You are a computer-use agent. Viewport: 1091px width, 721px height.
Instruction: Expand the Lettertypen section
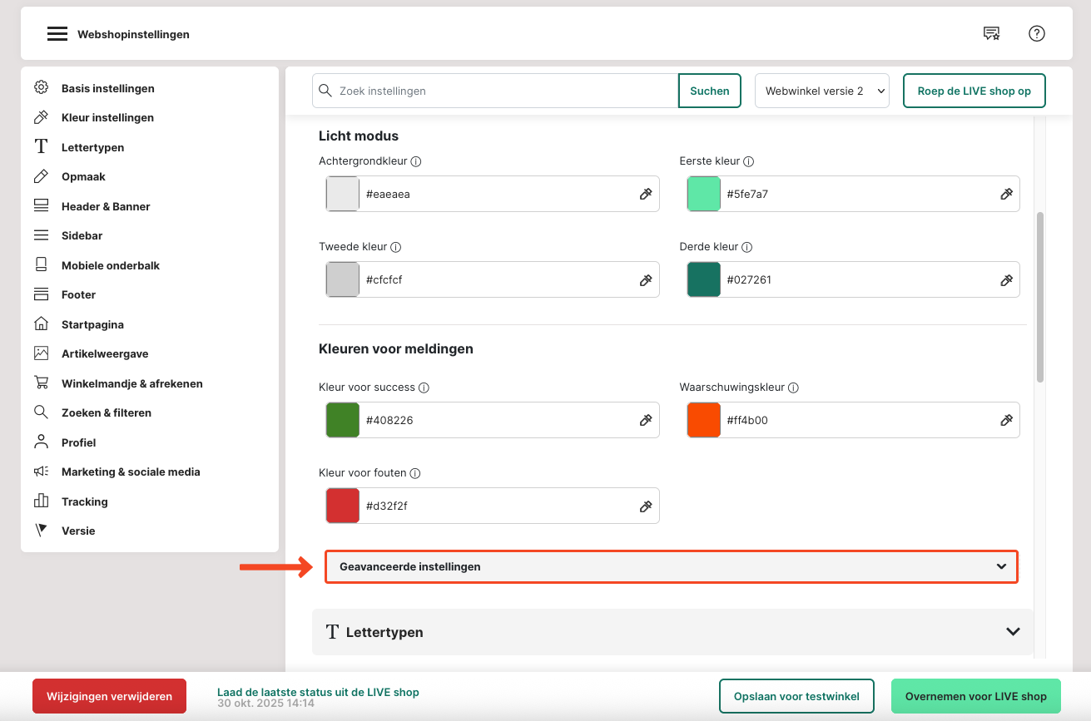point(672,632)
